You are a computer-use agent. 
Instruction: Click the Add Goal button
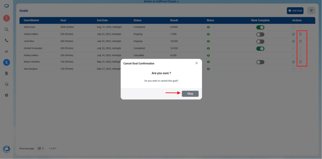(x=295, y=11)
